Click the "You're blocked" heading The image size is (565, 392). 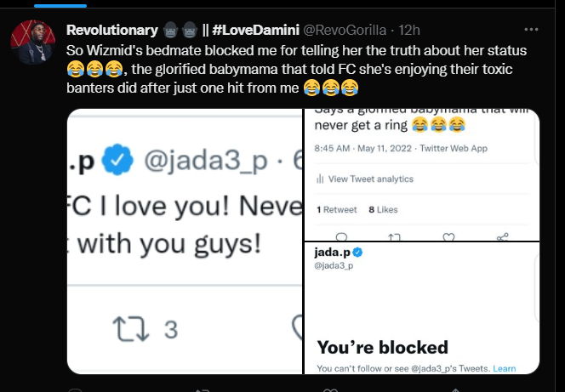point(382,348)
